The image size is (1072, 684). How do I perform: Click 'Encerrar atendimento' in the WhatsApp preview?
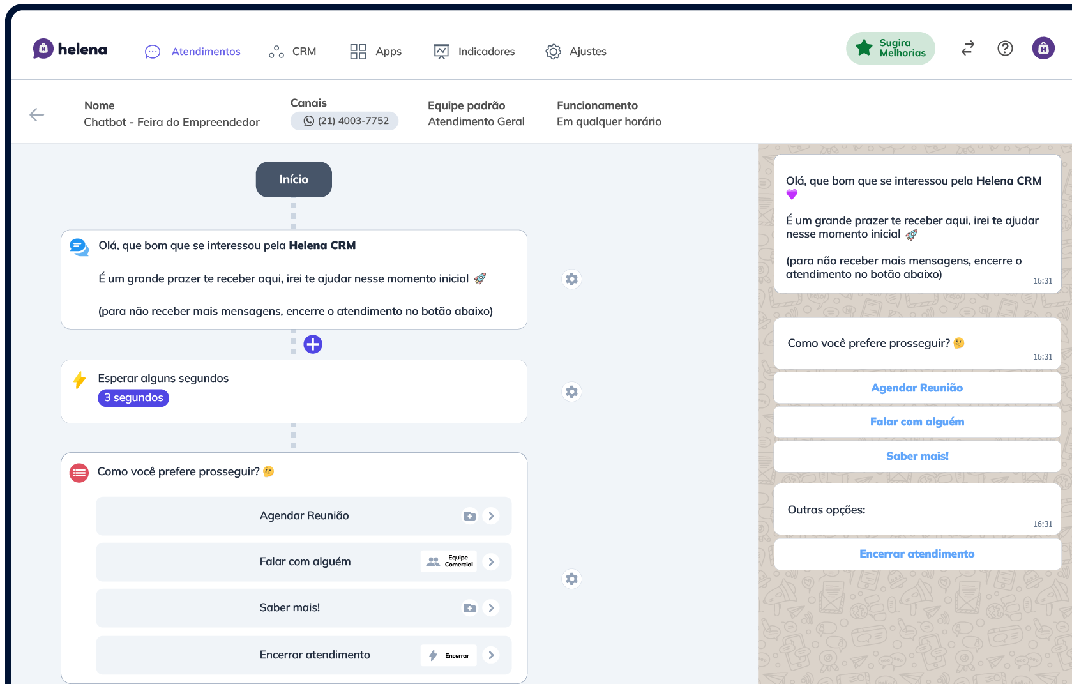pyautogui.click(x=916, y=554)
